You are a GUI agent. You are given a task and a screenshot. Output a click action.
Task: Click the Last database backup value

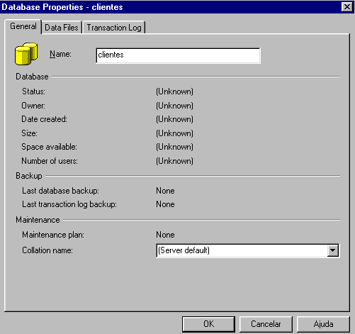tap(165, 191)
